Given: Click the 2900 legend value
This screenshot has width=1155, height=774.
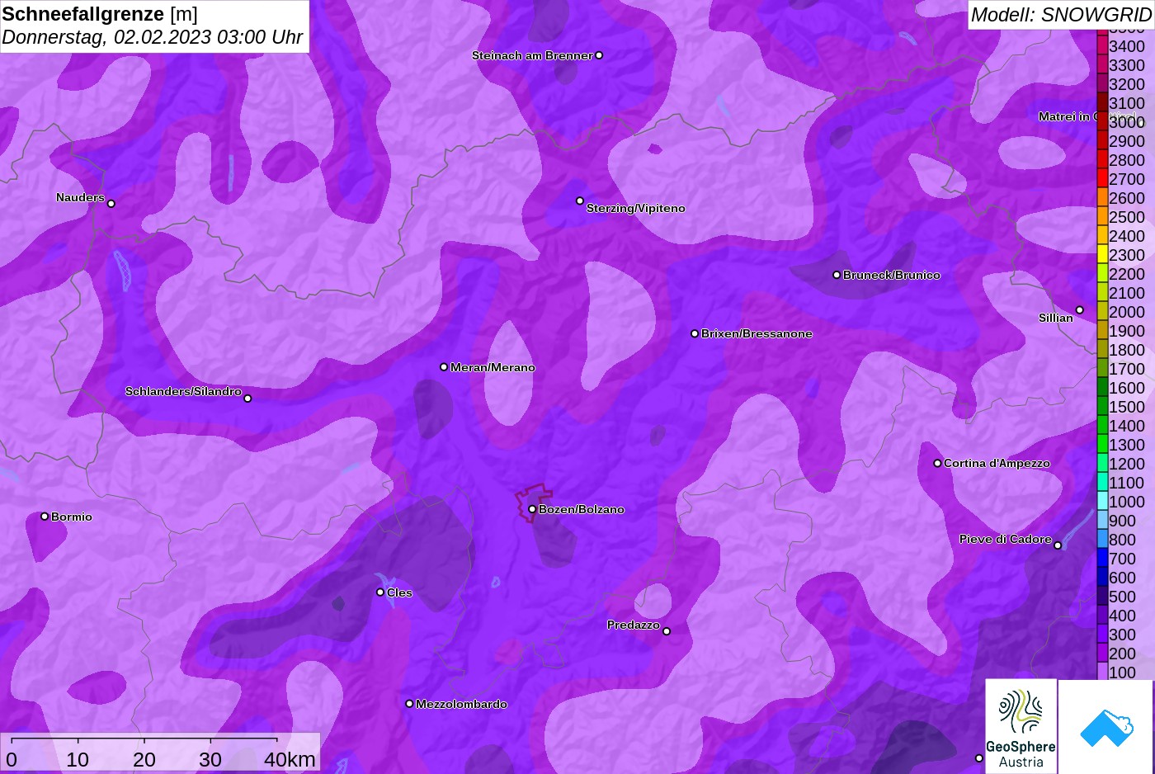Looking at the screenshot, I should 1127,141.
